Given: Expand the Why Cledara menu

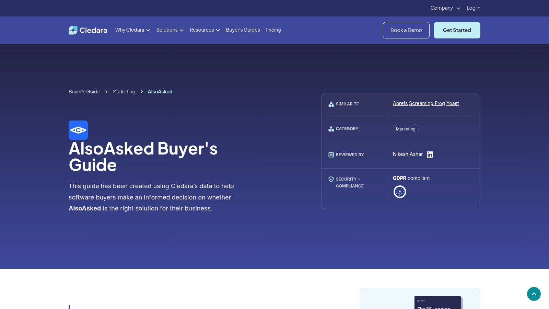Looking at the screenshot, I should (x=133, y=30).
